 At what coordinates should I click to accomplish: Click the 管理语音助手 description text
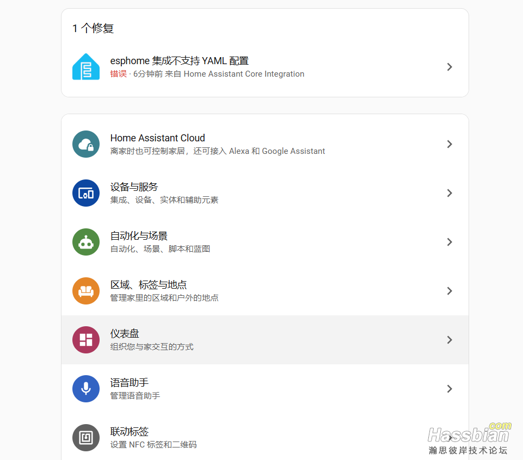[135, 396]
